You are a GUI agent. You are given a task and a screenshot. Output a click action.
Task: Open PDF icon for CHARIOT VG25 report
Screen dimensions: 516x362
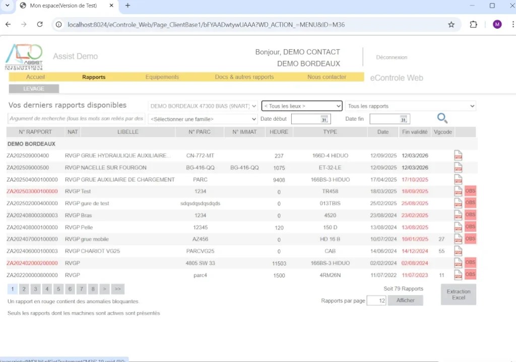click(x=458, y=251)
